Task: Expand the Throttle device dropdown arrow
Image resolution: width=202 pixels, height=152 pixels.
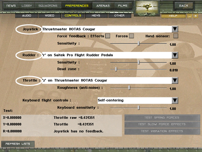Action: point(175,80)
